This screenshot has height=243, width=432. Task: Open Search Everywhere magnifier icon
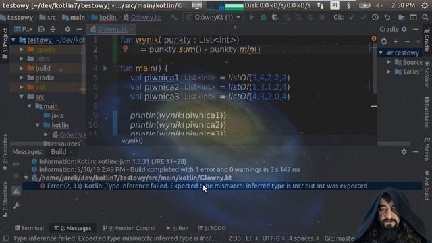(425, 18)
